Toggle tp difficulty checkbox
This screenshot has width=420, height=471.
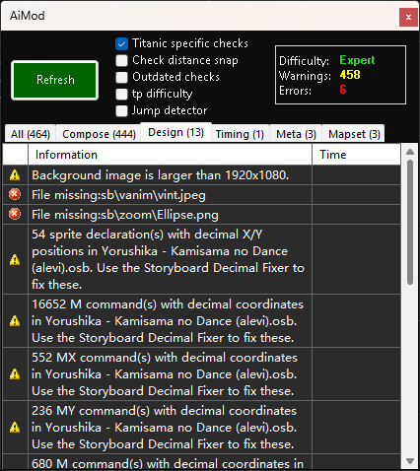pos(121,94)
